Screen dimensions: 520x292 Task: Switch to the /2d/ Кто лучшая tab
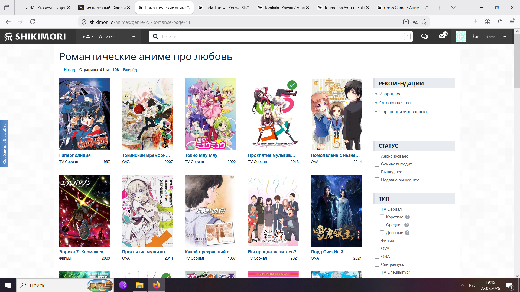tap(45, 8)
